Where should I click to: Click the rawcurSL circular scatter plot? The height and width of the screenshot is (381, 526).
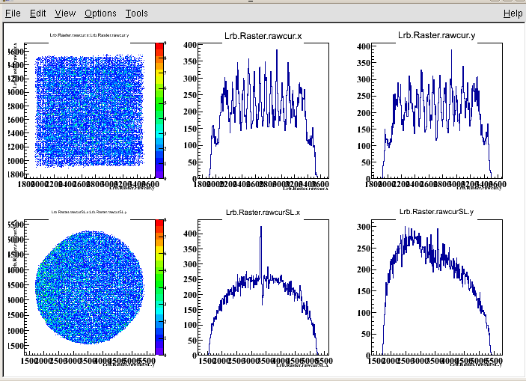click(x=90, y=287)
